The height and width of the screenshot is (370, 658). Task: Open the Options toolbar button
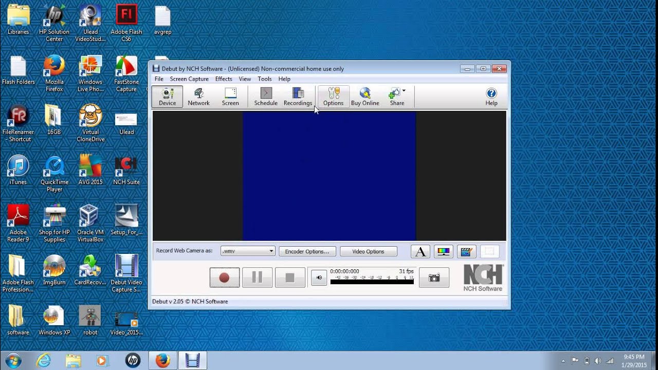coord(333,97)
